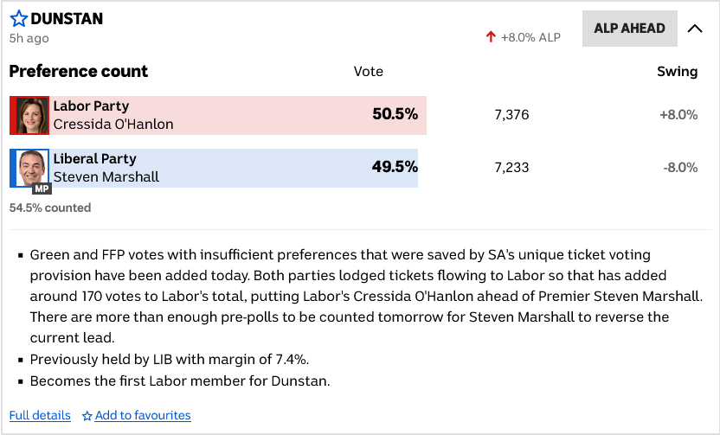Click the ALP AHEAD status badge
The width and height of the screenshot is (720, 435).
click(x=629, y=29)
